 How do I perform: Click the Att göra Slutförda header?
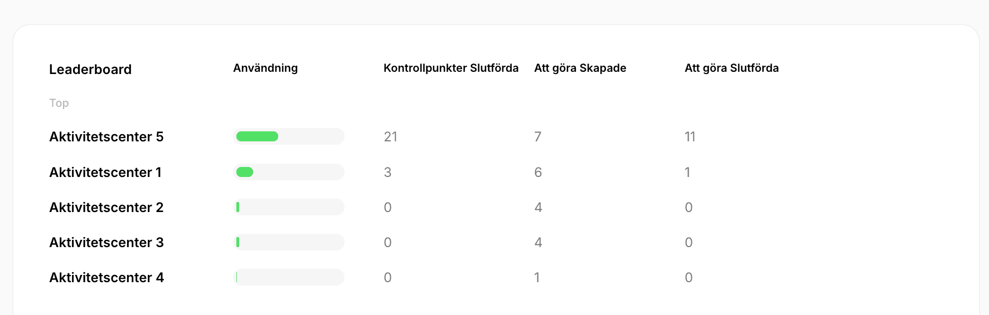click(731, 68)
